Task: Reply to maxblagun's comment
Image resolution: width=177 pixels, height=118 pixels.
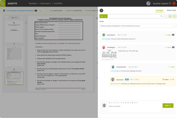Action: (168, 47)
